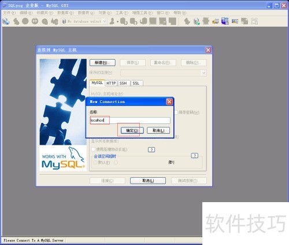
Task: Select the 默认 default timeout radio button
Action: (95, 163)
